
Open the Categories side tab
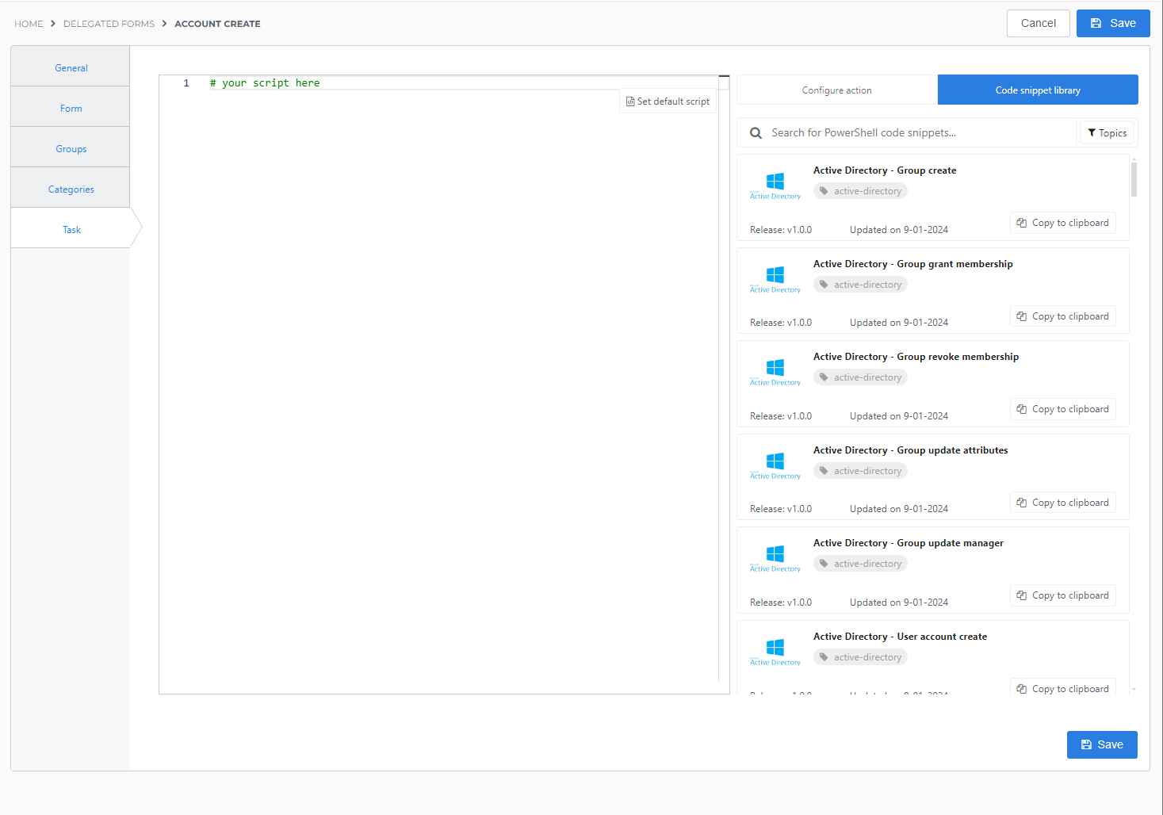71,188
